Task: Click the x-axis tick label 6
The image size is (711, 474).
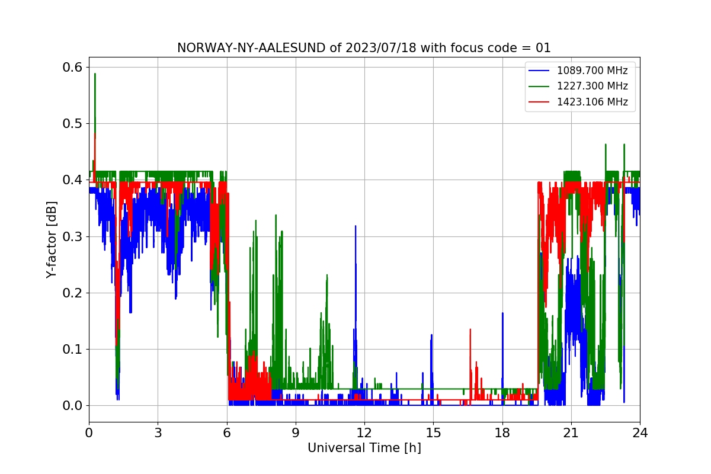Action: coord(227,432)
